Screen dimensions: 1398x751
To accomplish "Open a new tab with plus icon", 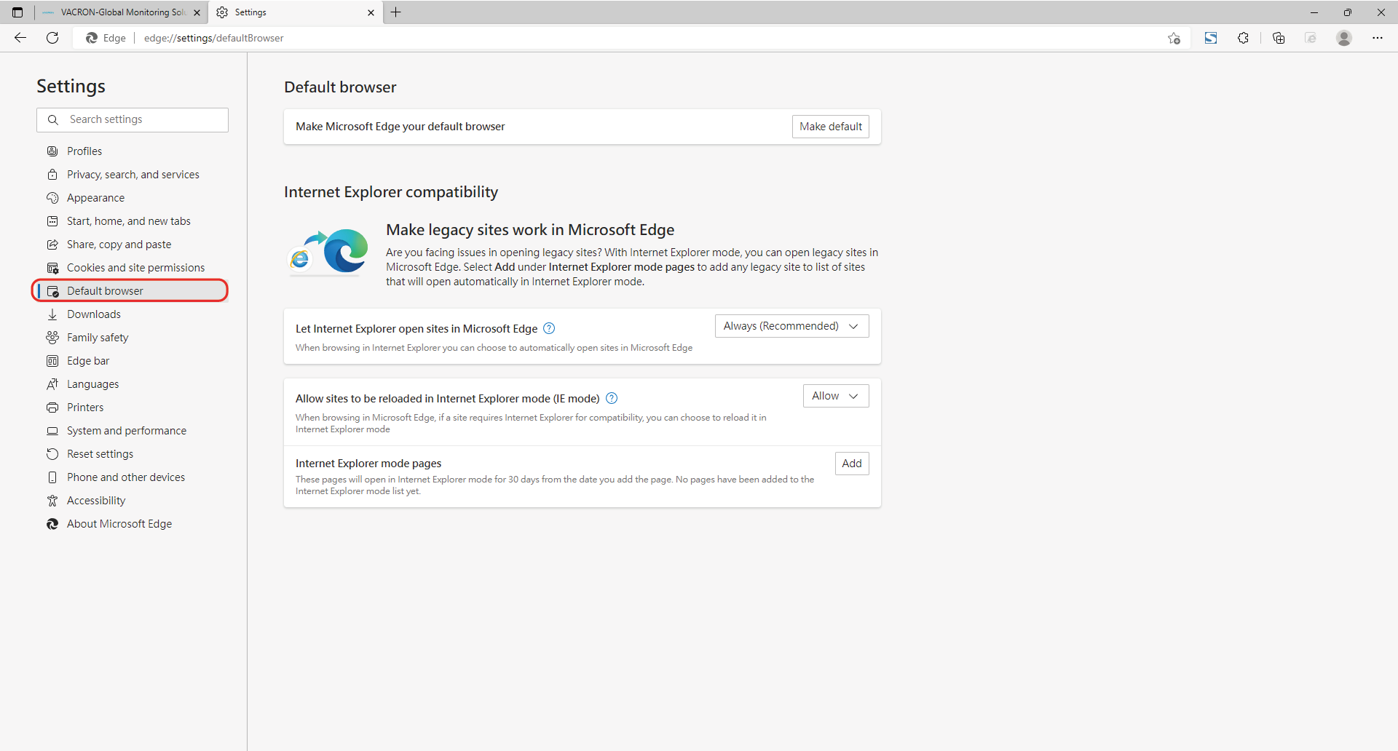I will [x=396, y=12].
